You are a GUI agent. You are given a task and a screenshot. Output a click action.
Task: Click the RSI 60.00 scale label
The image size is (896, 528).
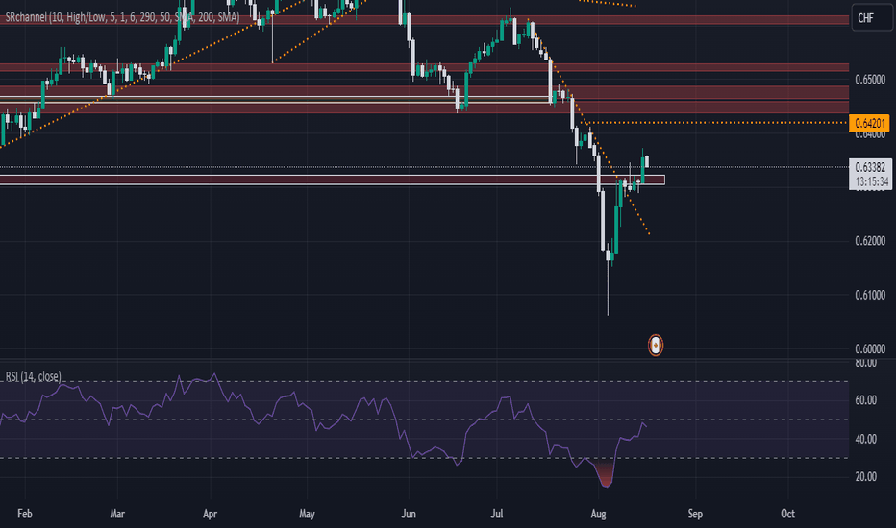click(x=865, y=400)
